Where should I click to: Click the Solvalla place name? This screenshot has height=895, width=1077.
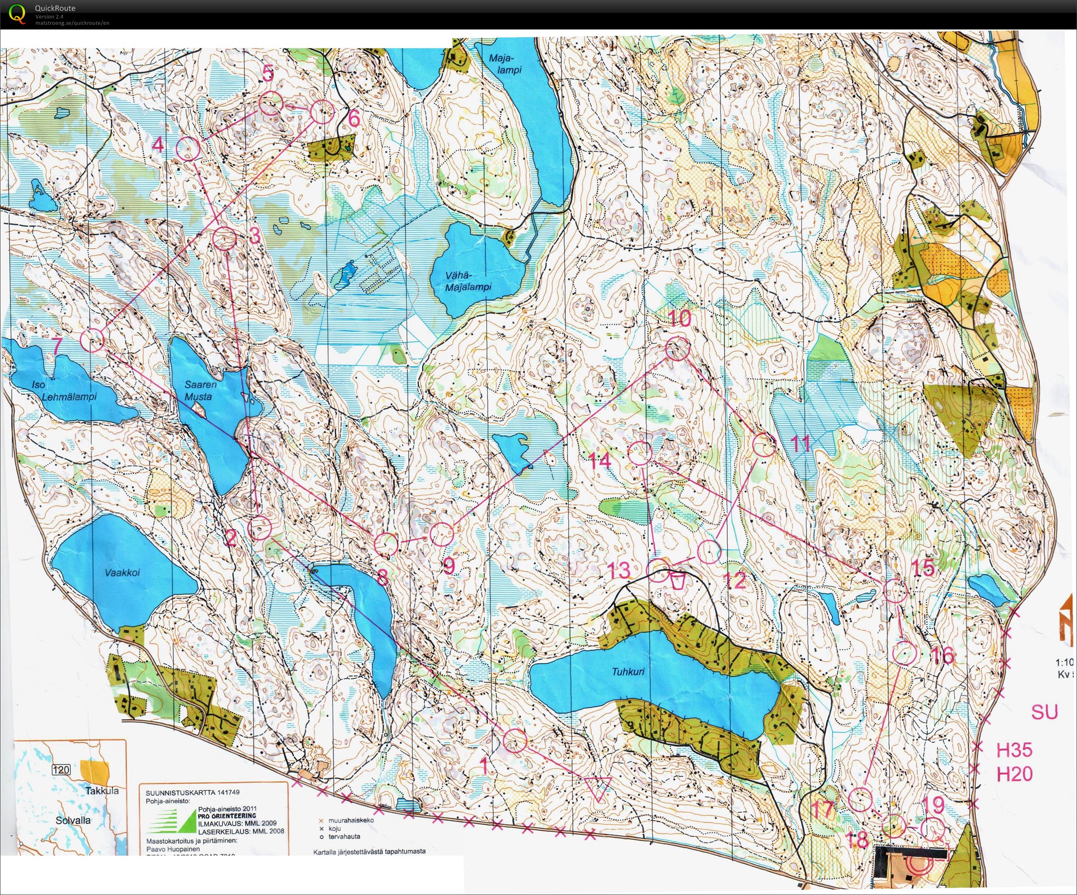(73, 820)
